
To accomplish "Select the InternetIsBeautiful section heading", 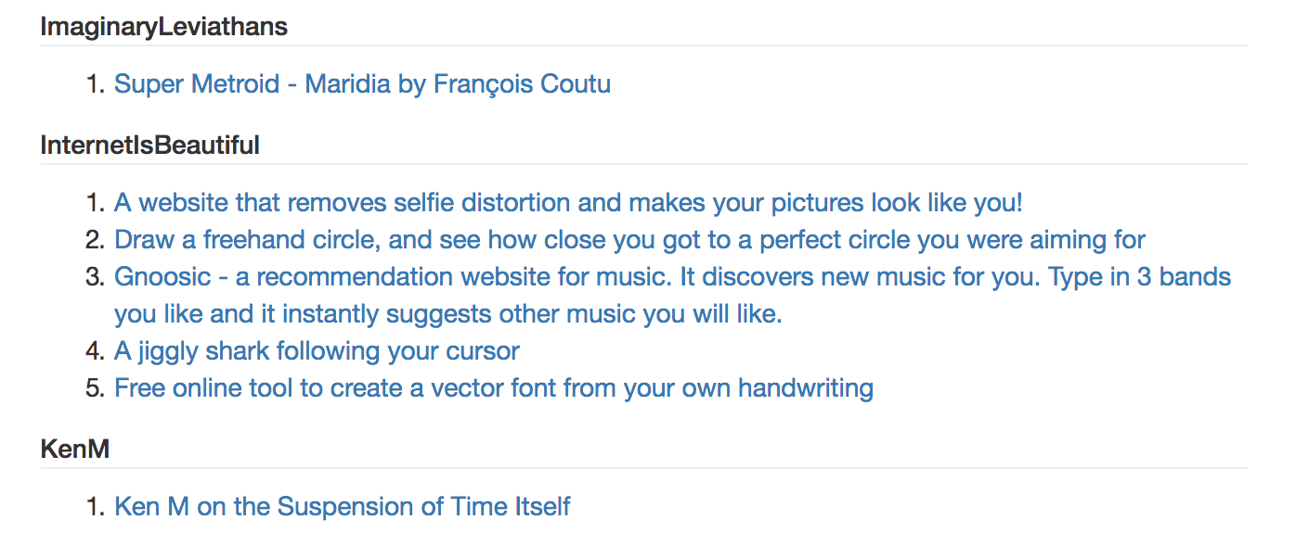I will pyautogui.click(x=149, y=146).
